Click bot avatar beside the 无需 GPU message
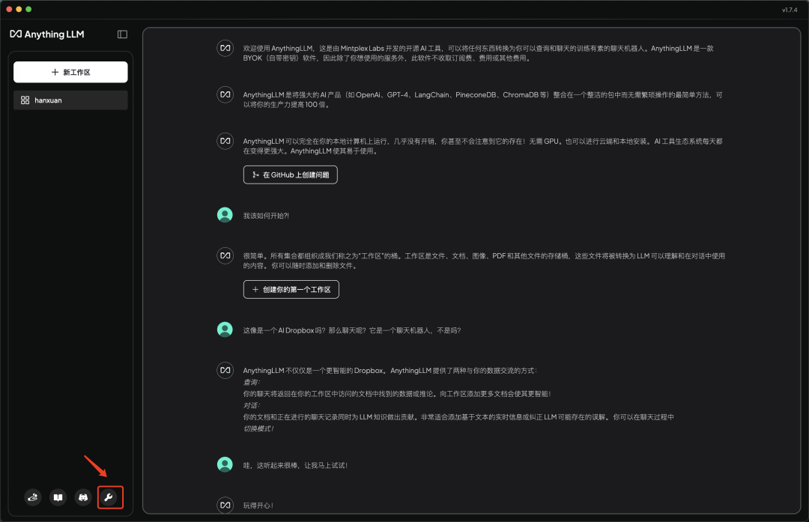The height and width of the screenshot is (522, 809). point(225,141)
